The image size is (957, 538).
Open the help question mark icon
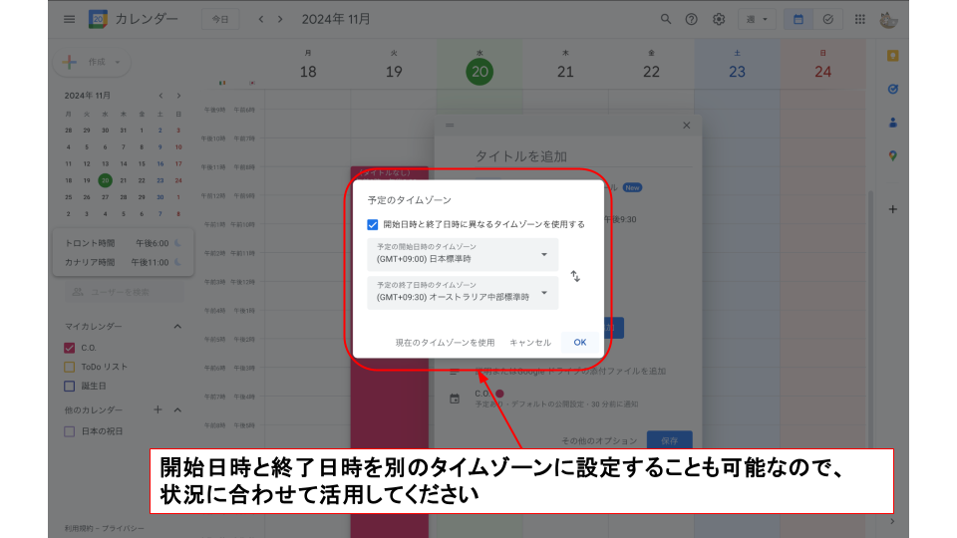click(692, 19)
